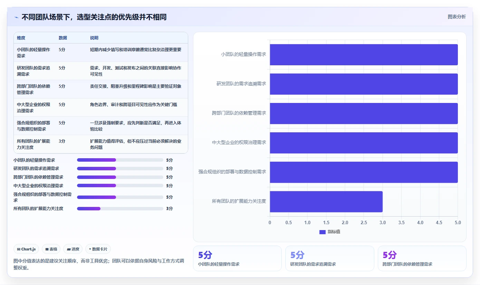Click the 说明 table column header
This screenshot has height=285, width=480.
94,38
